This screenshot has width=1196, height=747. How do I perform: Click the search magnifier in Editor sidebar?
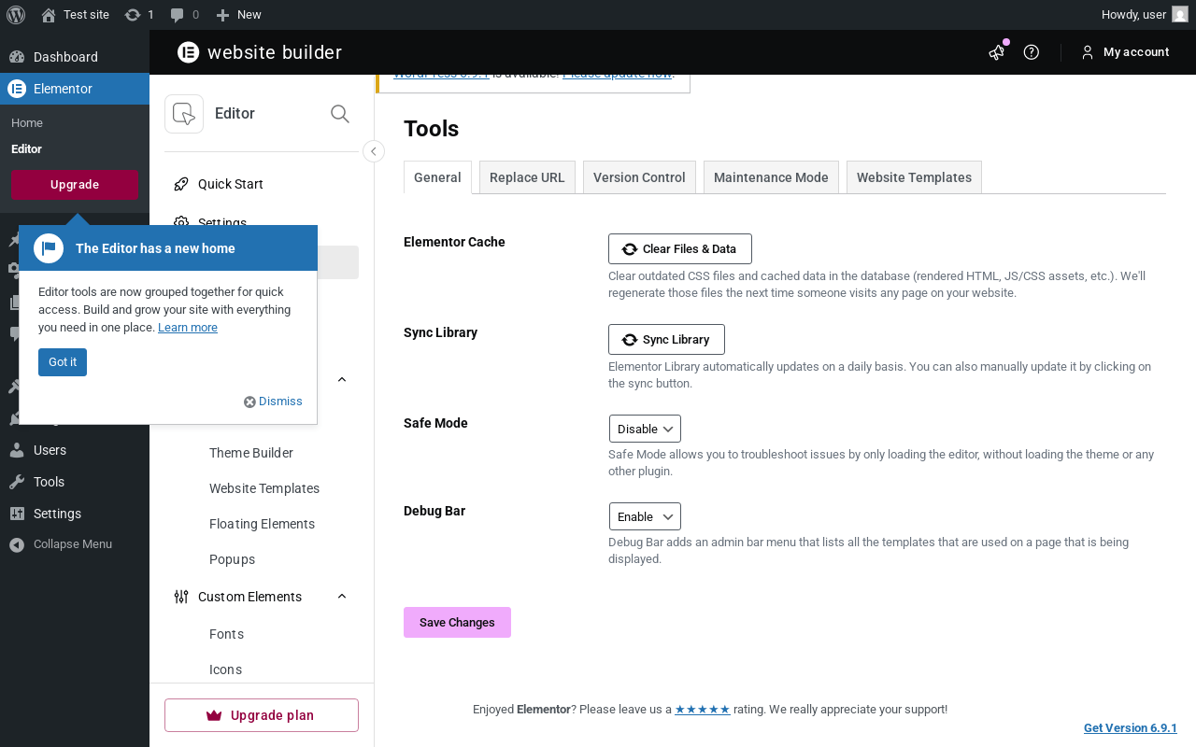click(340, 114)
